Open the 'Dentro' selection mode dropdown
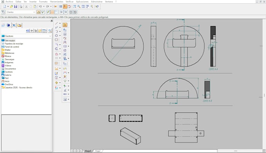Image resolution: width=266 pixels, height=153 pixels. pos(34,12)
